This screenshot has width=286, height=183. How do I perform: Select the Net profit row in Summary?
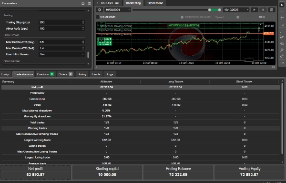coord(141,87)
